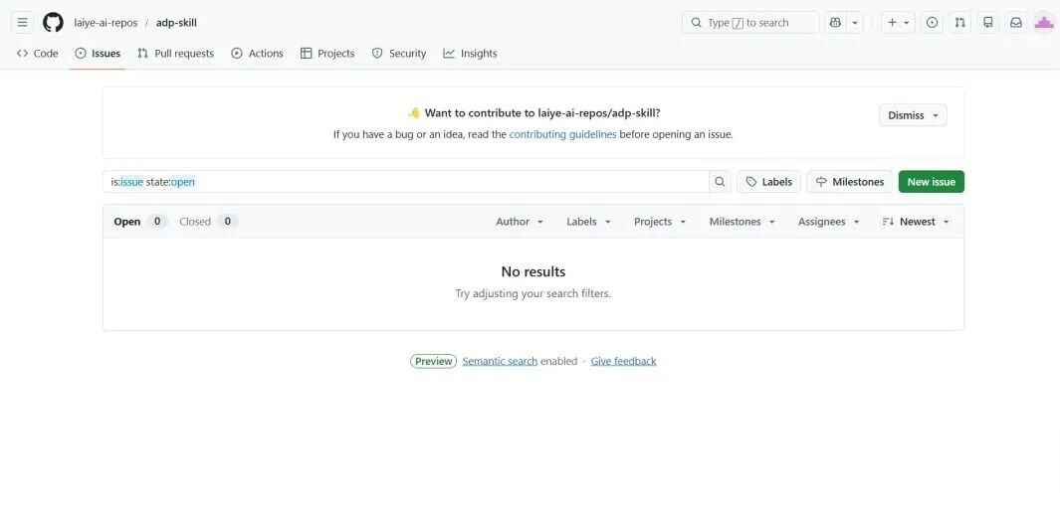Click the New issue button

click(931, 182)
